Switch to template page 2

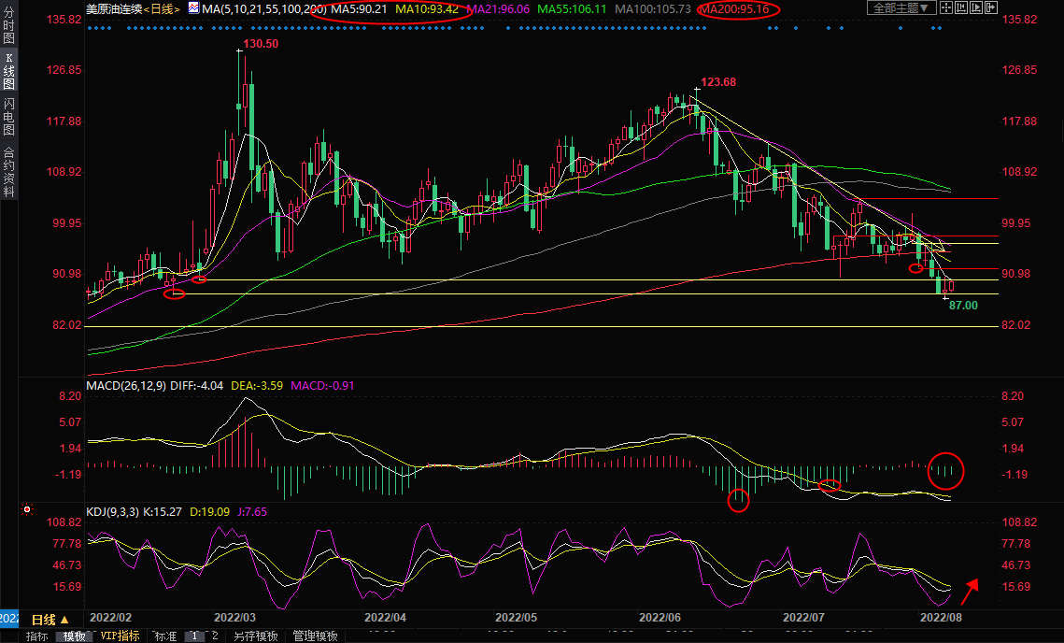214,636
